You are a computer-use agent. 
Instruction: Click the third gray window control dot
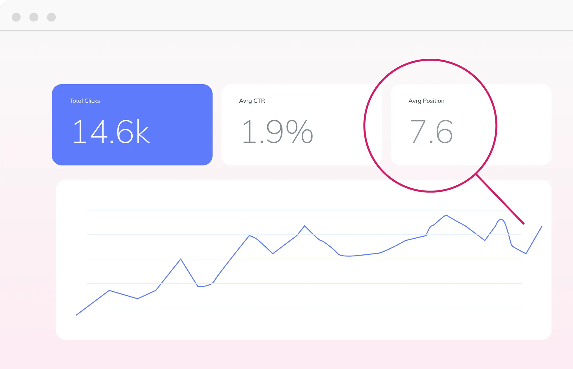coord(52,17)
